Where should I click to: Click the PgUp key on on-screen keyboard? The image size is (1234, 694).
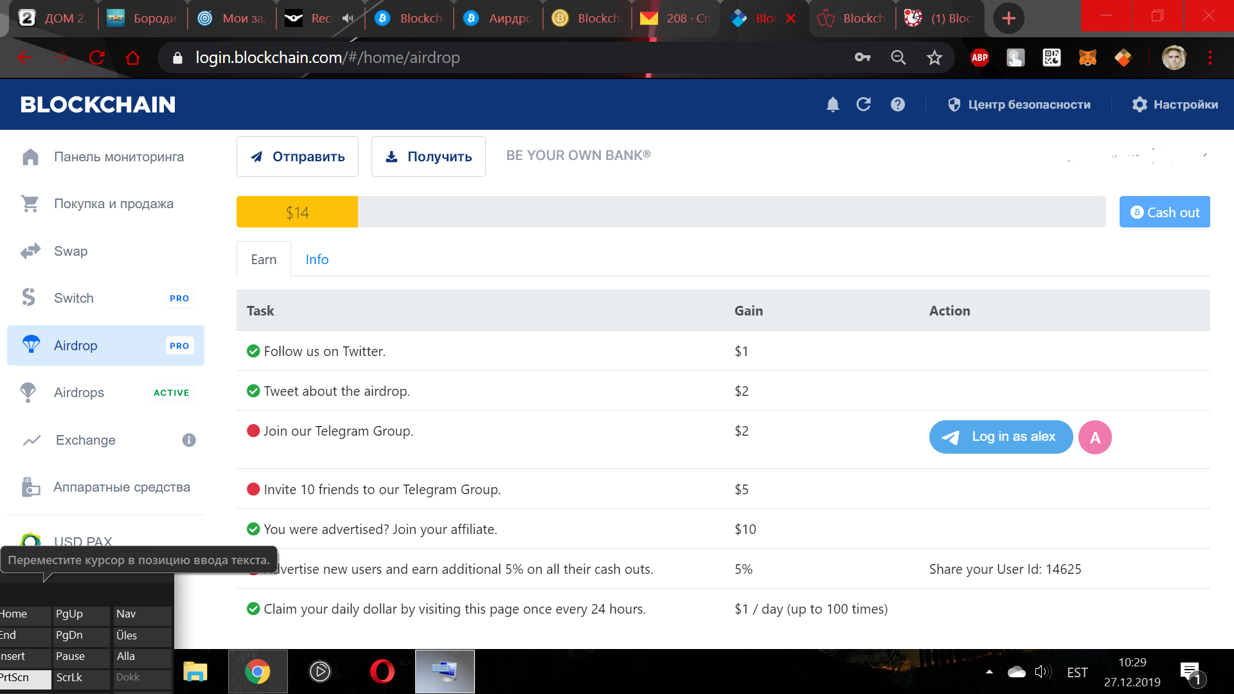tap(80, 614)
